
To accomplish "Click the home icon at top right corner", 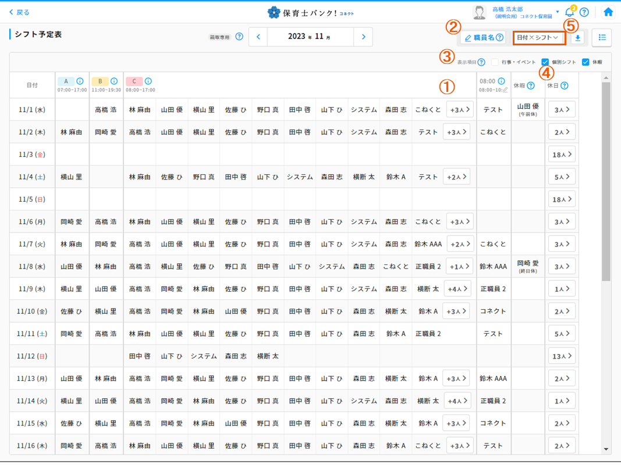I will (609, 10).
